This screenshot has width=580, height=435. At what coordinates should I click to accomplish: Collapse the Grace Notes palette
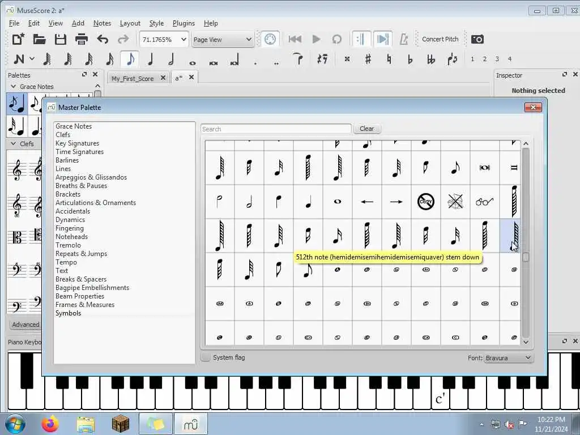14,86
